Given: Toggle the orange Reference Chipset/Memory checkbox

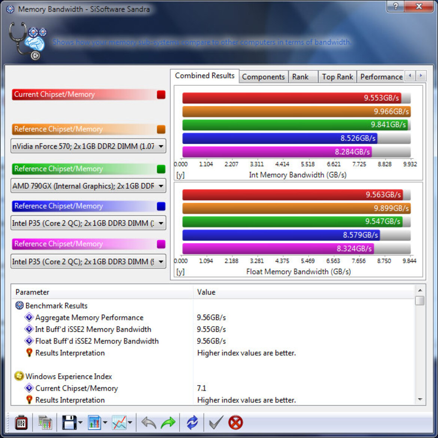Looking at the screenshot, I should [161, 129].
